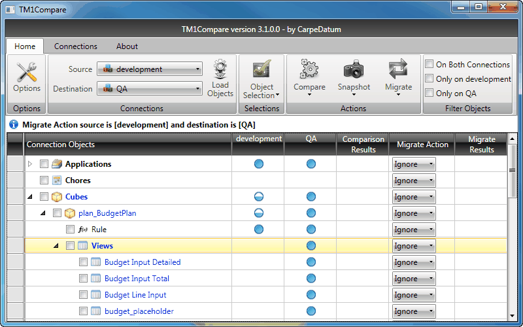Click the budget_placeholder view icon

[95, 311]
